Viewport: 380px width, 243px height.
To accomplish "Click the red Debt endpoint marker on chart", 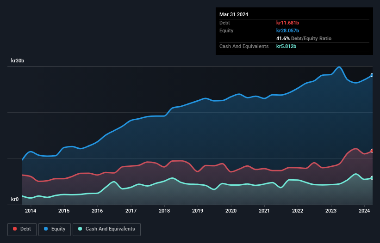I will (372, 151).
